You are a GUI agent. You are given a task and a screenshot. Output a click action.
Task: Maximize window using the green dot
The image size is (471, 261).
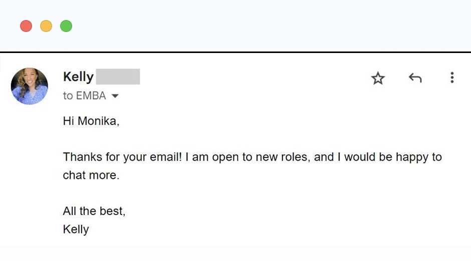point(66,26)
